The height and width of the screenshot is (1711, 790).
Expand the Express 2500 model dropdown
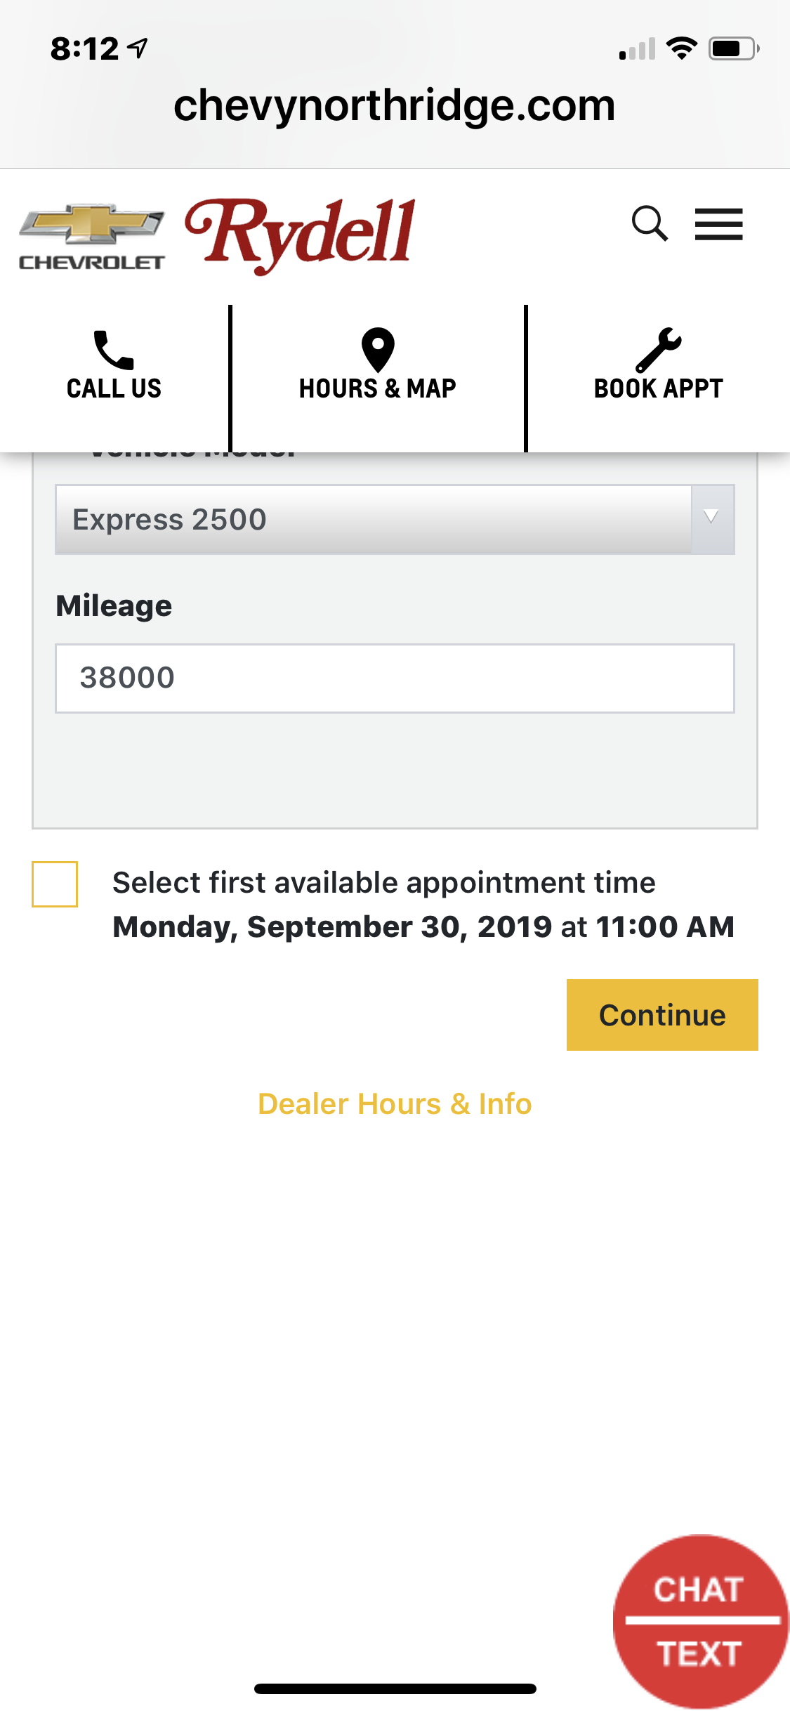[x=372, y=520]
